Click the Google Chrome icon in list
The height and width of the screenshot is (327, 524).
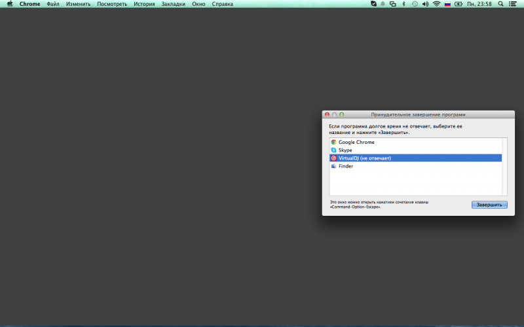tap(333, 142)
